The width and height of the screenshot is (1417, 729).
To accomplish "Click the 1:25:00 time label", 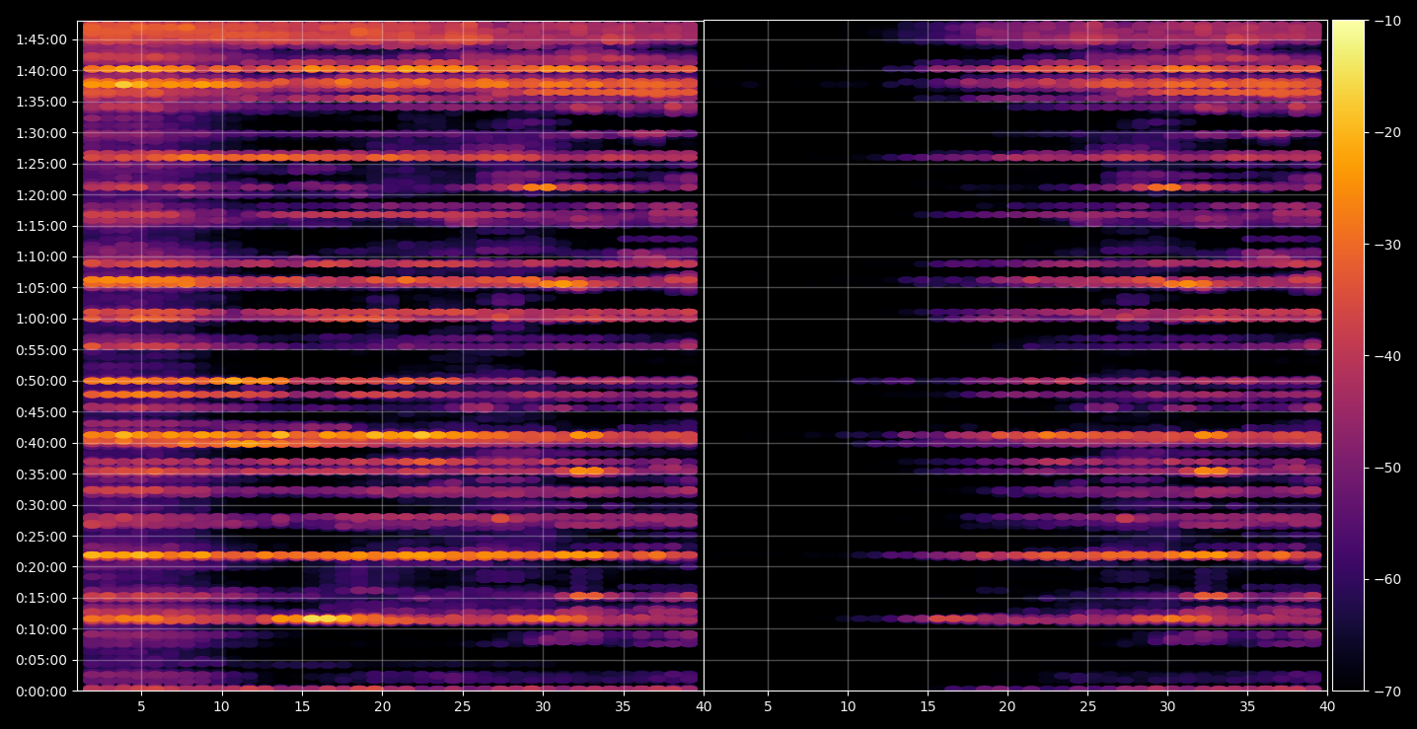I will (41, 163).
